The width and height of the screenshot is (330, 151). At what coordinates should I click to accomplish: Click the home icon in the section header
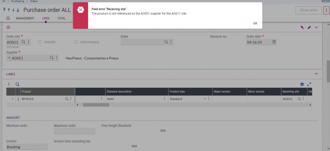8,27
